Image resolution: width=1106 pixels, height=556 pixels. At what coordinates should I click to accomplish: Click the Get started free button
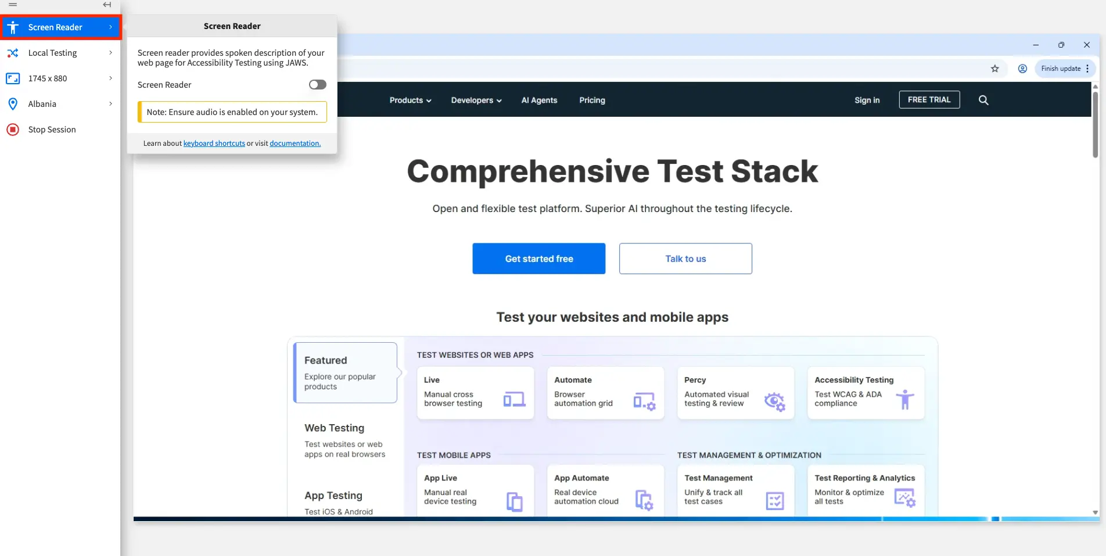(538, 259)
